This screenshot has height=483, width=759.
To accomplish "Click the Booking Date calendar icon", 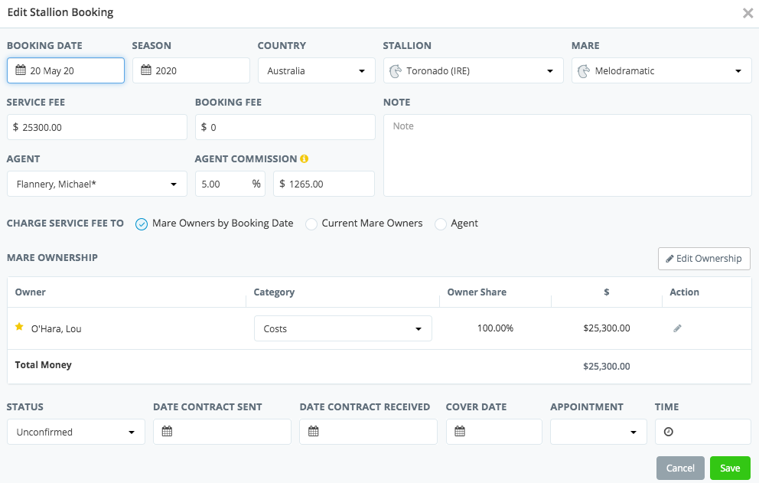I will [21, 70].
